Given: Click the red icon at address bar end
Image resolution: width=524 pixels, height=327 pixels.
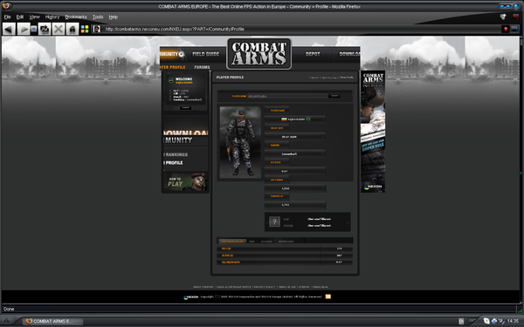Looking at the screenshot, I should coord(506,29).
